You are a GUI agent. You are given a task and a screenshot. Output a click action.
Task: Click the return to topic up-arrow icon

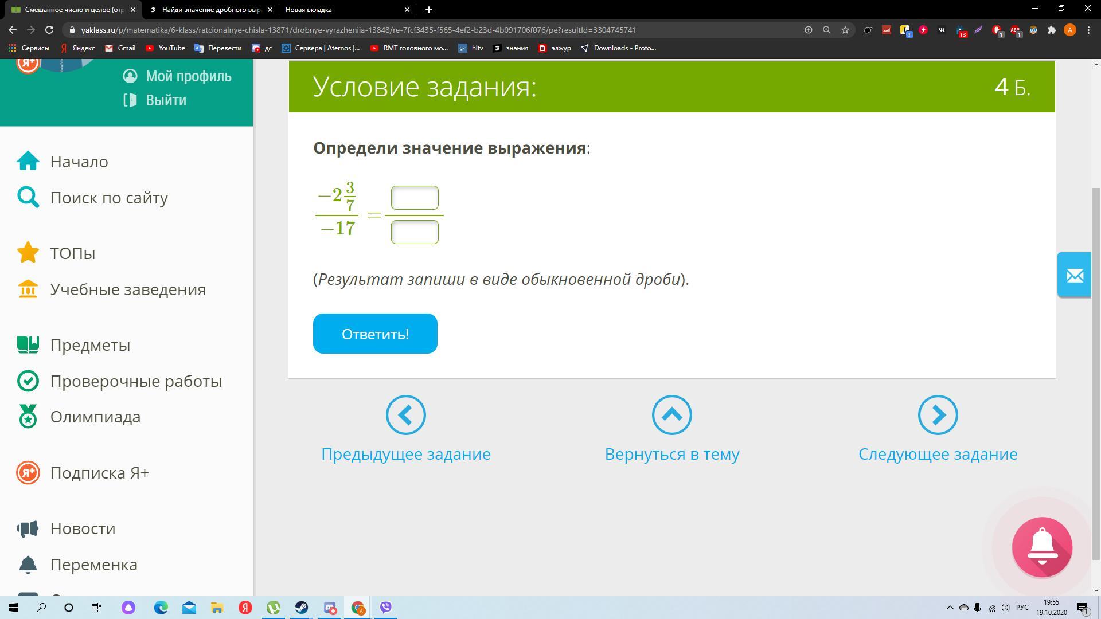pos(671,415)
